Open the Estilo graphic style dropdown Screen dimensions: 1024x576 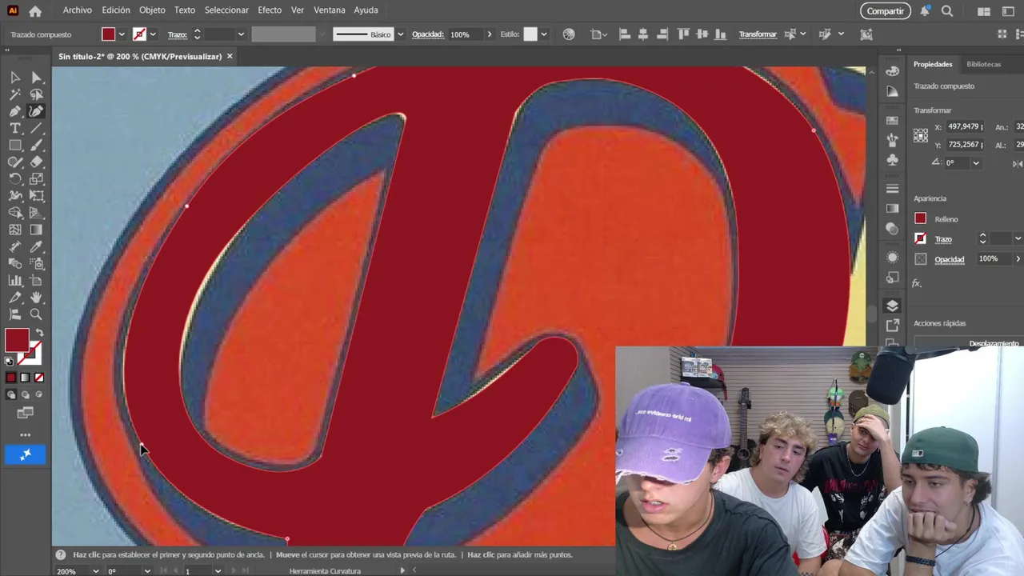pyautogui.click(x=544, y=34)
